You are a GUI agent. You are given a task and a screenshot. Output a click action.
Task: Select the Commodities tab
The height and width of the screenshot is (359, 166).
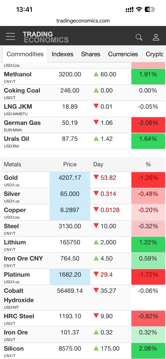click(x=25, y=54)
